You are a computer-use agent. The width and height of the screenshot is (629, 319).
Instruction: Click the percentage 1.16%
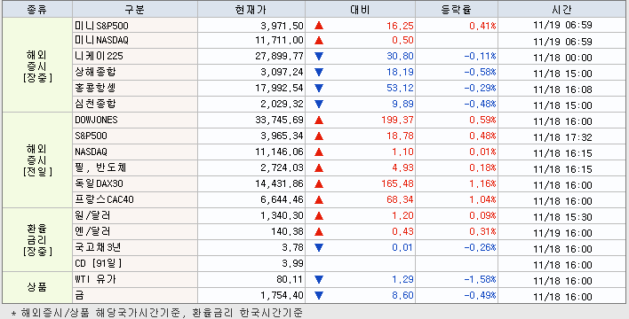(x=482, y=183)
